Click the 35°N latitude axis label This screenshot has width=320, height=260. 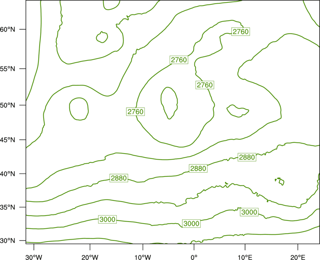(x=8, y=207)
